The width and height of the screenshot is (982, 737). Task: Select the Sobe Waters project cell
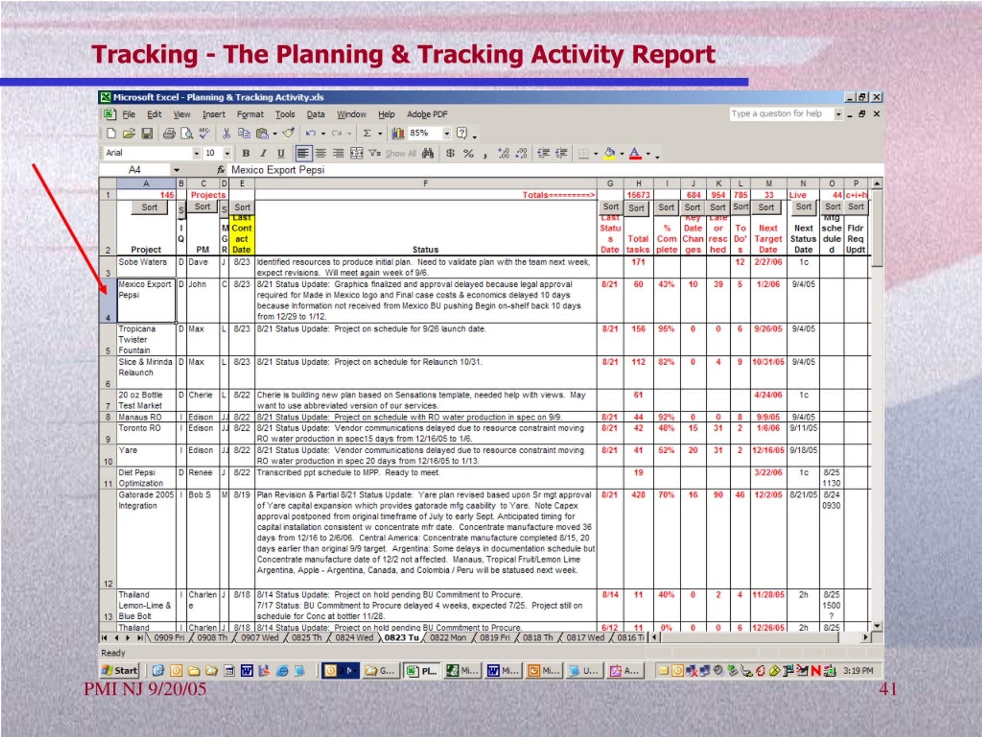click(147, 268)
